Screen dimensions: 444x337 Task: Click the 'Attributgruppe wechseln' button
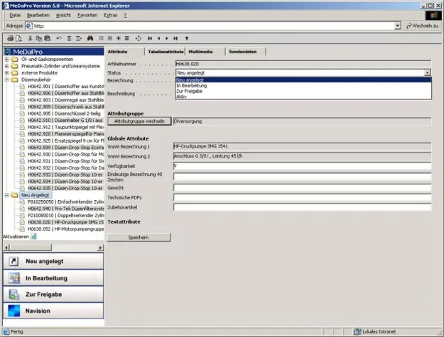click(x=139, y=121)
